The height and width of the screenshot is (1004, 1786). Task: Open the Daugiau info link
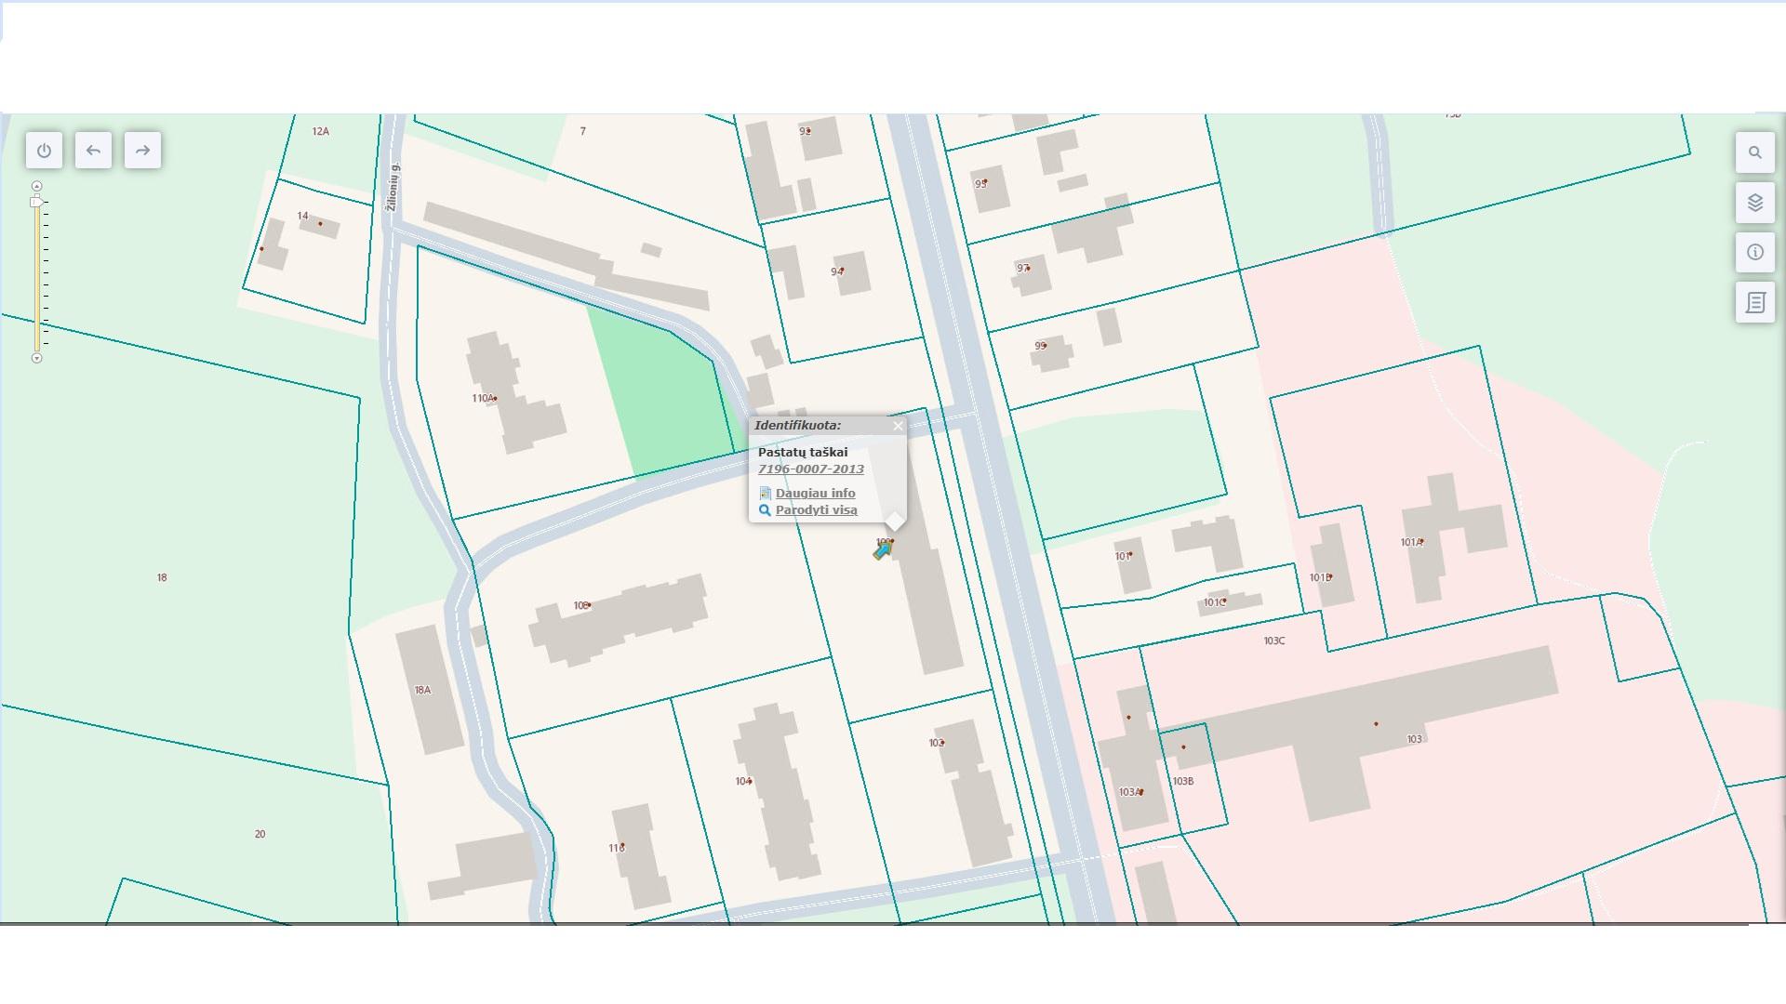pos(815,494)
